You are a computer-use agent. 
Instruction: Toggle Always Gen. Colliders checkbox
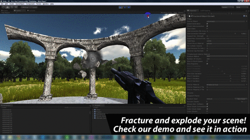click(x=207, y=104)
